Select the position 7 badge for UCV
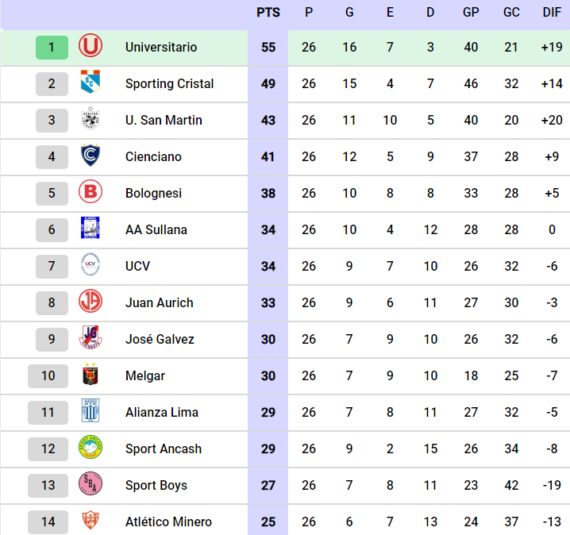The width and height of the screenshot is (570, 535). pos(52,266)
